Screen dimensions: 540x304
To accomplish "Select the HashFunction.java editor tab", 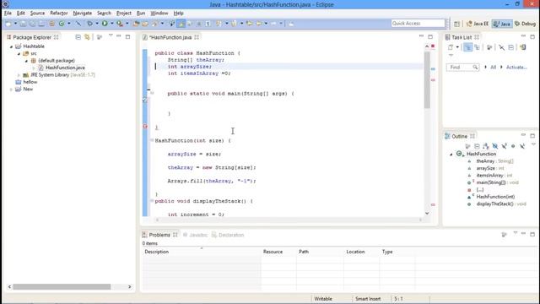I will [170, 37].
